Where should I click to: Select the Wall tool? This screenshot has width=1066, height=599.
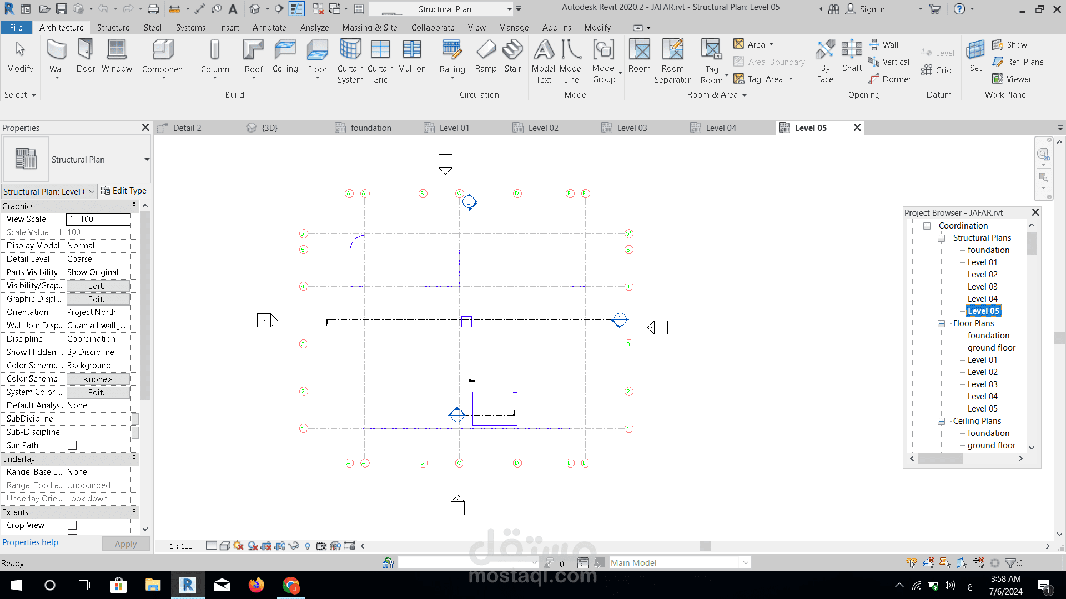click(x=57, y=58)
